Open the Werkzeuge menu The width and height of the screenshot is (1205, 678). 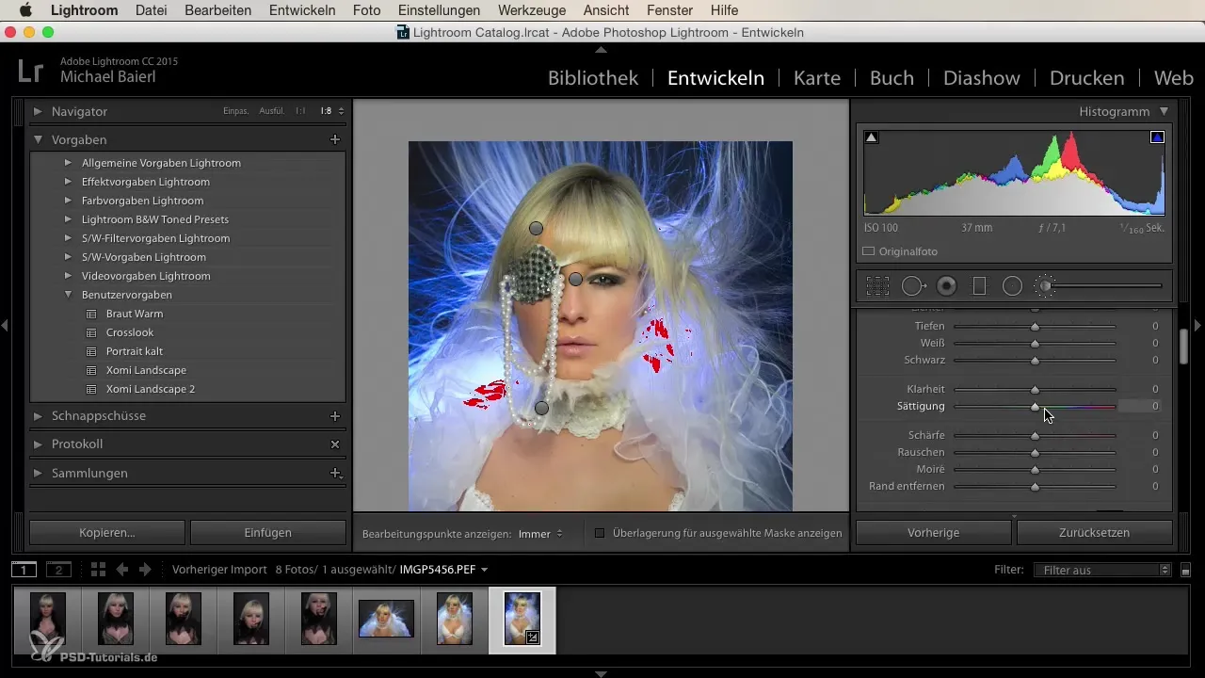point(532,10)
